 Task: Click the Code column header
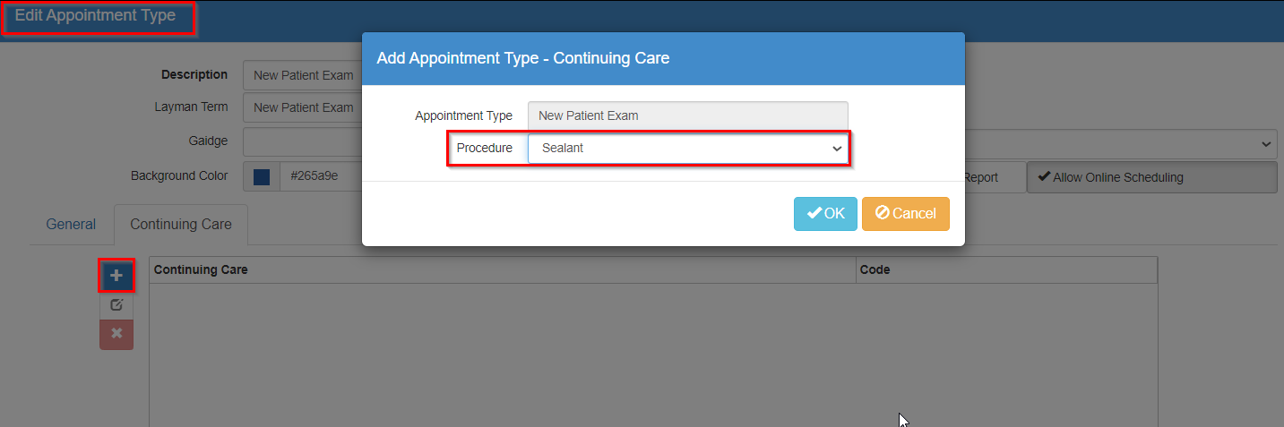[1006, 269]
